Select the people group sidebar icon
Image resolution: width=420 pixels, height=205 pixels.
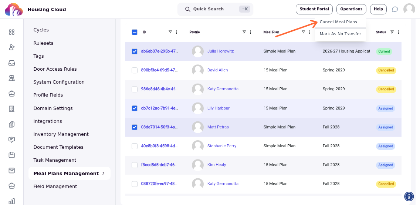click(11, 78)
